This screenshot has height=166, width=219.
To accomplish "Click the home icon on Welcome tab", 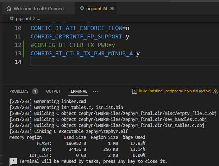I will (x=9, y=8).
